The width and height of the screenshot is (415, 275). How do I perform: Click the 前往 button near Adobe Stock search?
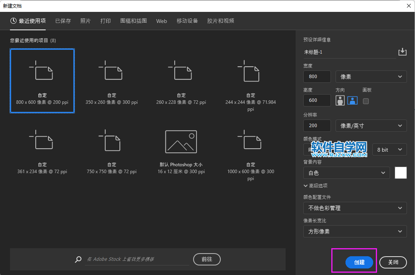(207, 259)
